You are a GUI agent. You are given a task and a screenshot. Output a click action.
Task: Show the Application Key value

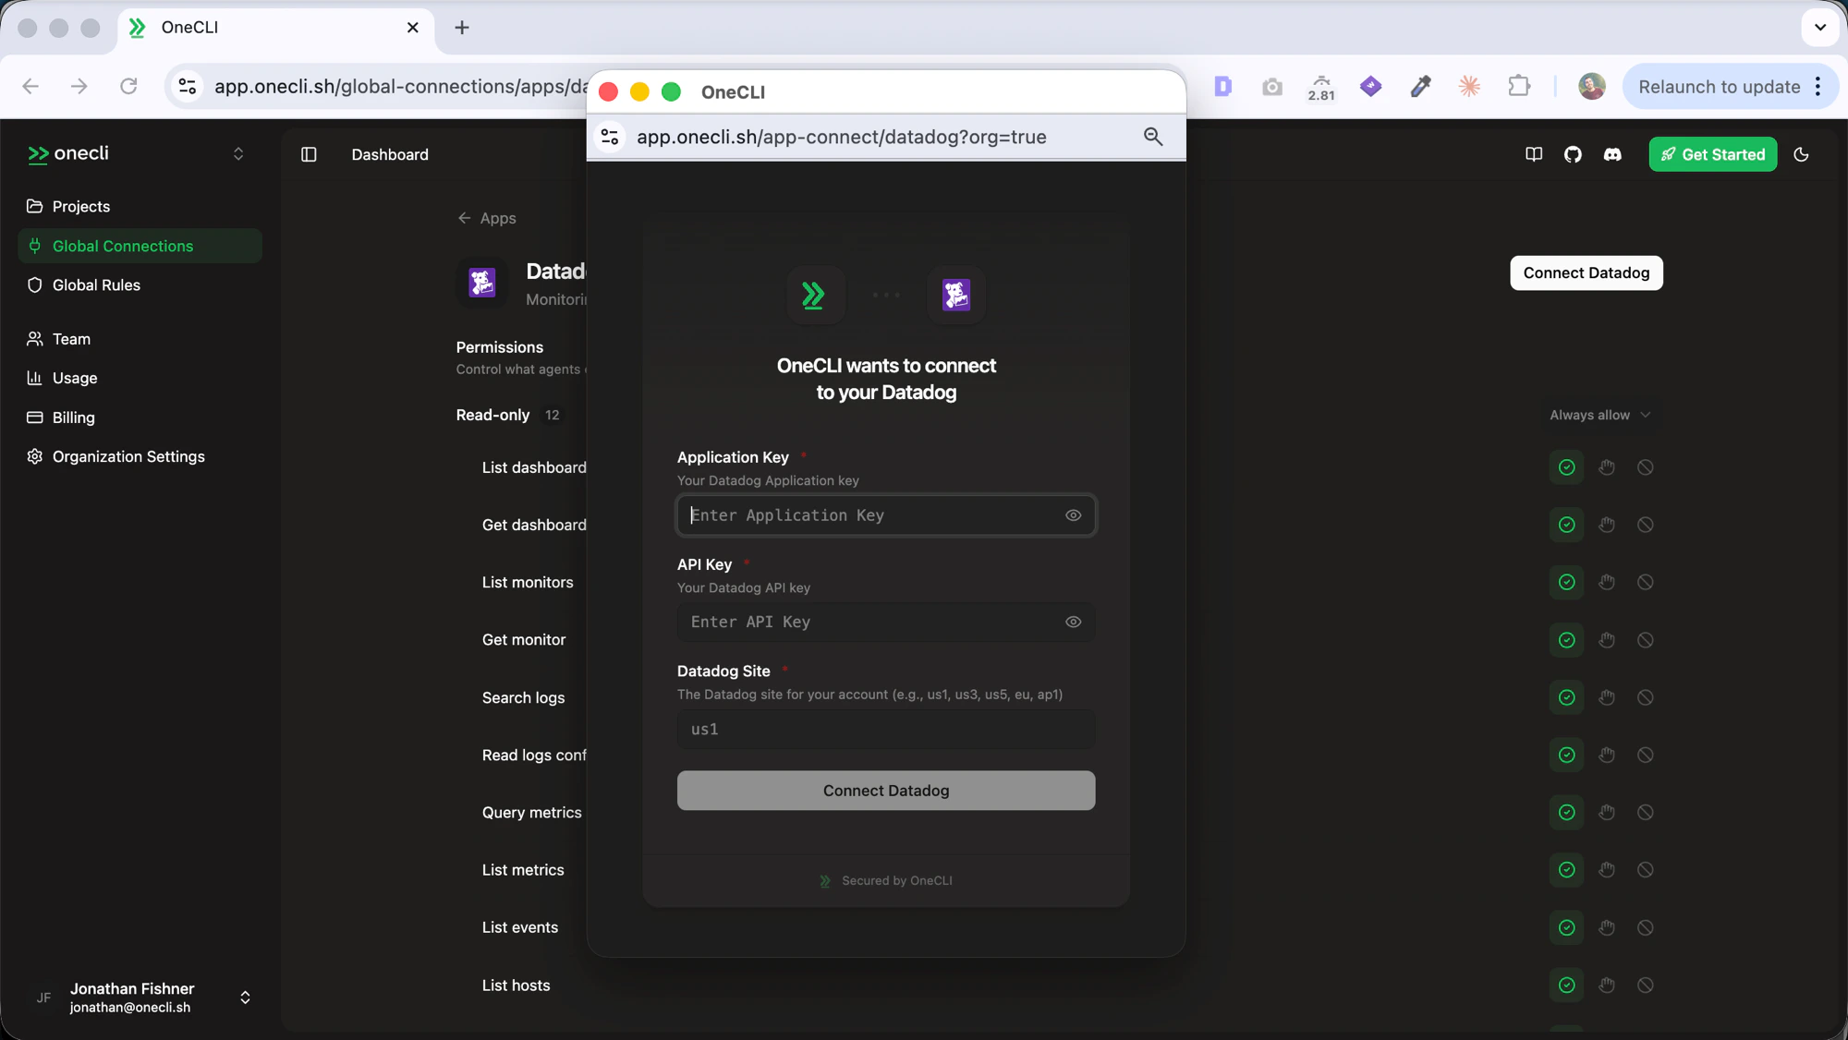pyautogui.click(x=1073, y=515)
